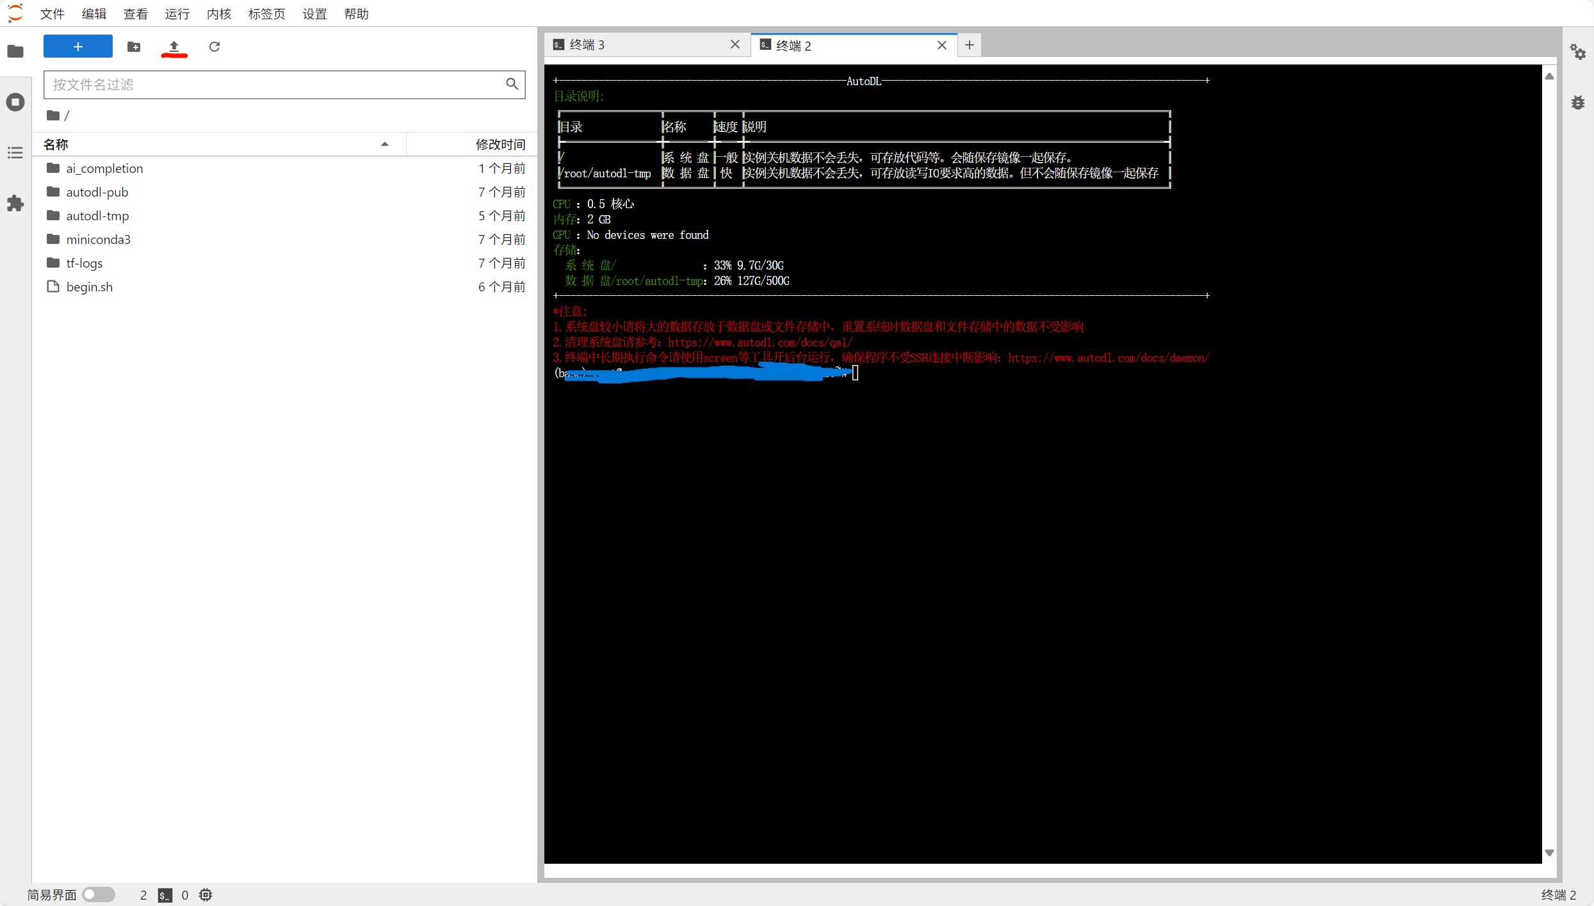
Task: Toggle the simple interface switch
Action: (x=98, y=894)
